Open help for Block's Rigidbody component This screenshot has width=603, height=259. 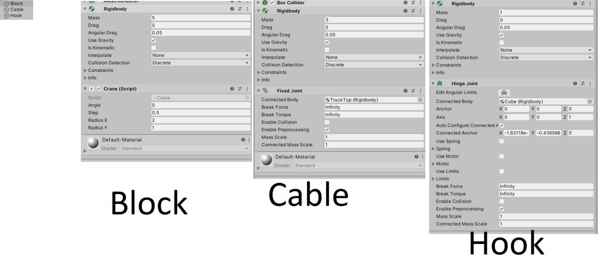(232, 9)
